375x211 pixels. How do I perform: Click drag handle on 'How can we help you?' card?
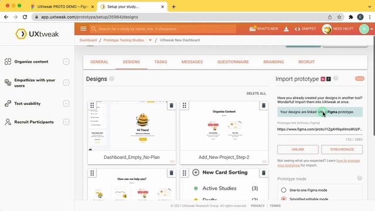pyautogui.click(x=92, y=173)
